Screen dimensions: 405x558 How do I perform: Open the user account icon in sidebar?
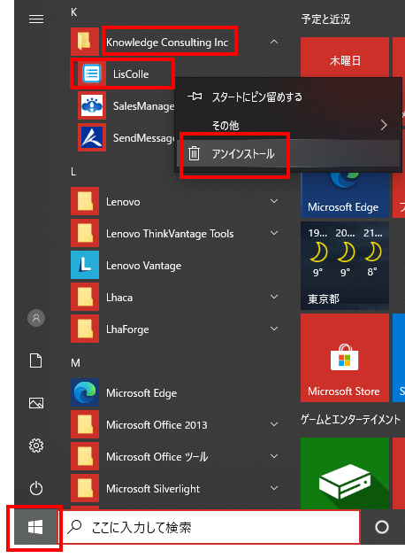click(x=36, y=318)
